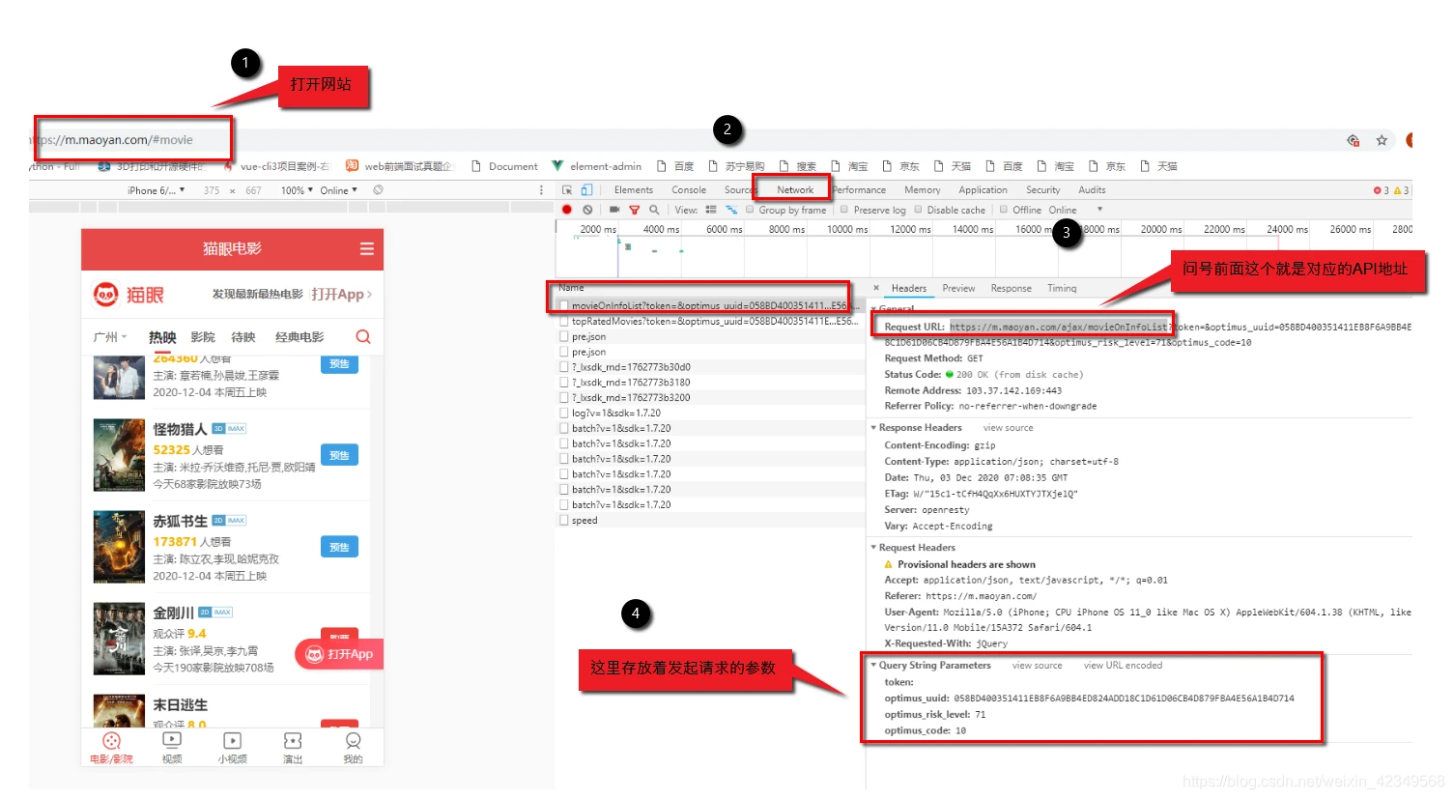Open the hamburger menu in 猫眼电影 header
Image resolution: width=1454 pixels, height=799 pixels.
[x=367, y=249]
